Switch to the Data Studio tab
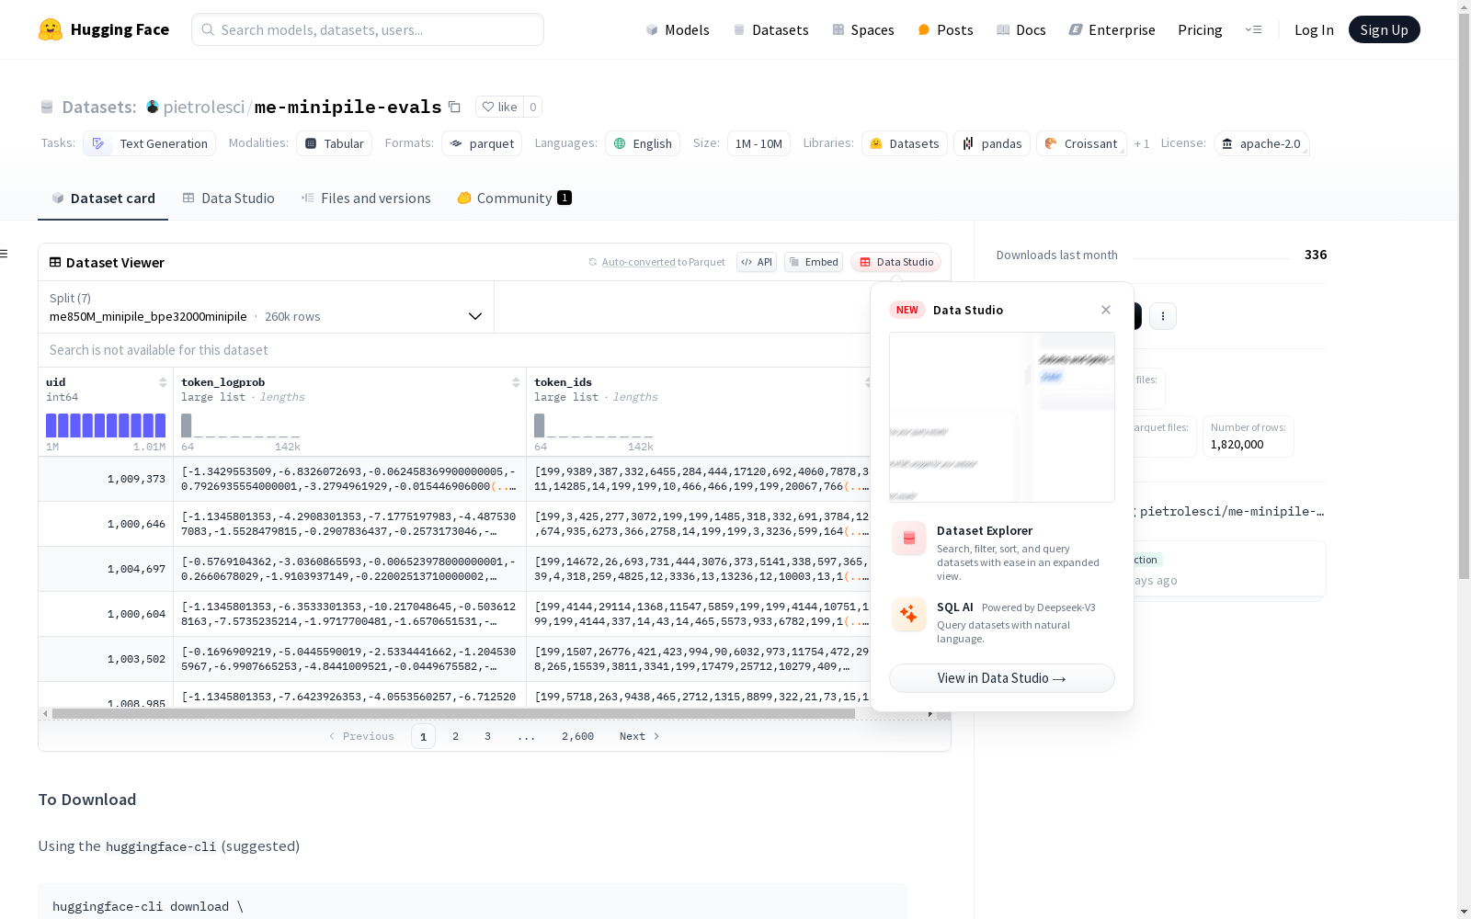The width and height of the screenshot is (1471, 919). (228, 199)
